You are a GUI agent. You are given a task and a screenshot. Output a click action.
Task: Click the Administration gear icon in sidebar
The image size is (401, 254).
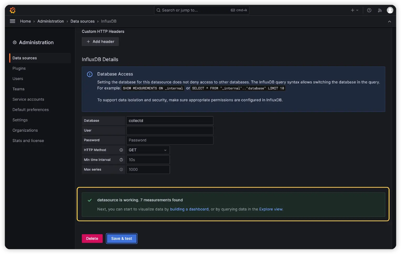pos(15,42)
